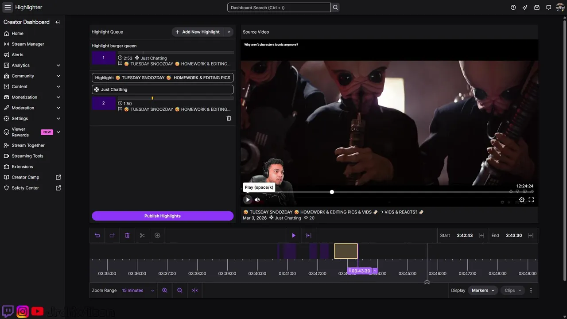Edit the Just Chatting category field
The image size is (567, 319).
click(x=163, y=89)
